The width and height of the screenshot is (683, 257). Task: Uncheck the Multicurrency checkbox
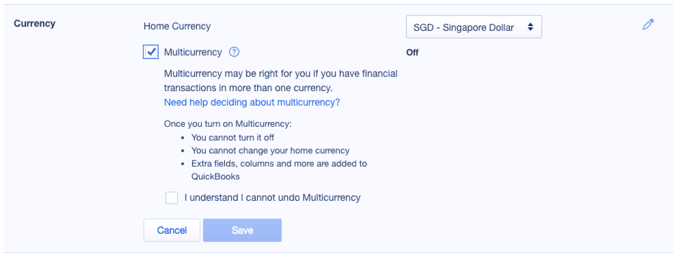(x=151, y=53)
